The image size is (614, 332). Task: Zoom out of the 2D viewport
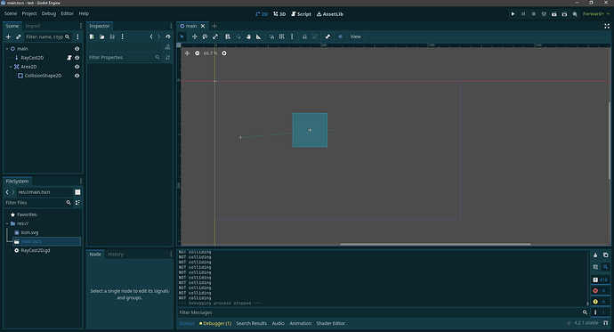tap(197, 53)
